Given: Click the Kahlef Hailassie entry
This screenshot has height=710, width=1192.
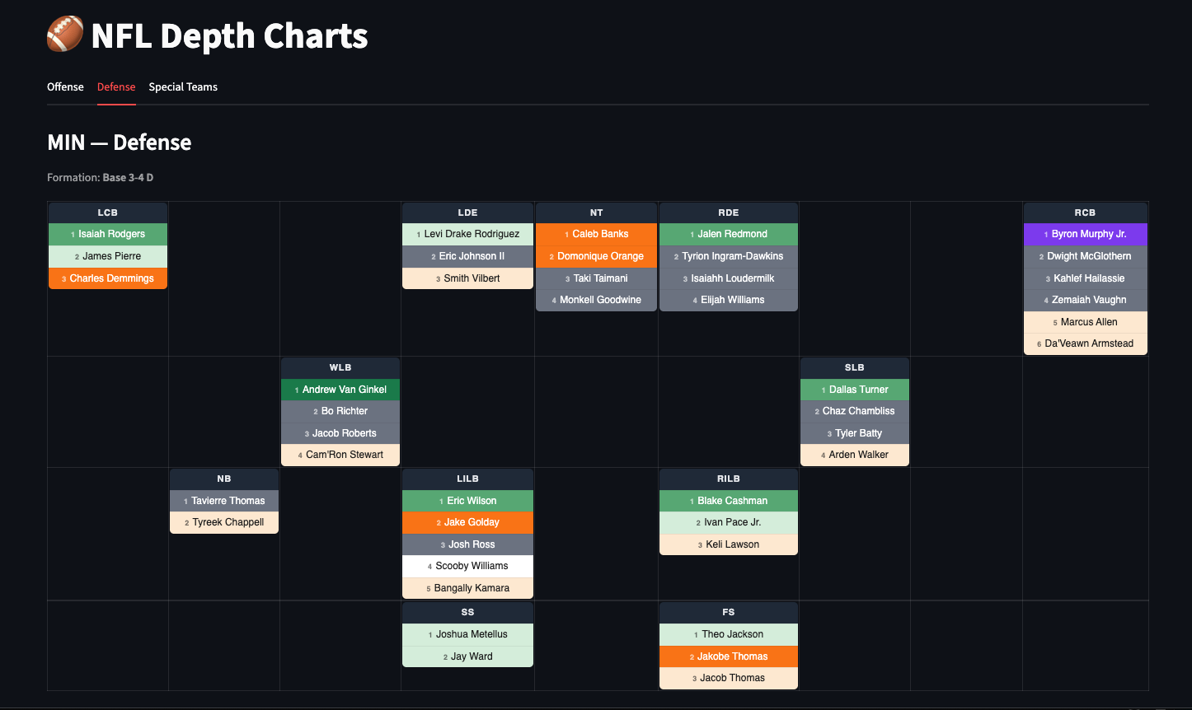Looking at the screenshot, I should (1086, 278).
